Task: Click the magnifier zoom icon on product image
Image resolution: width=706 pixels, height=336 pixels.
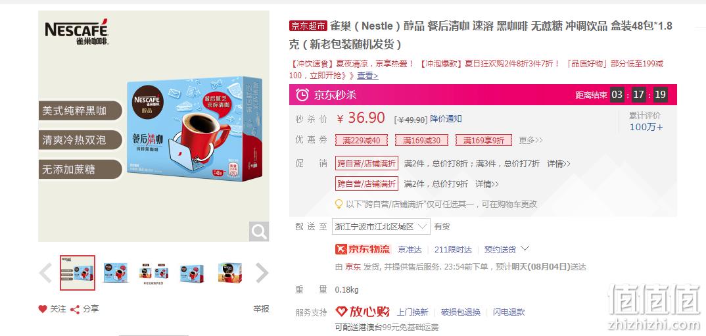Action: click(259, 231)
